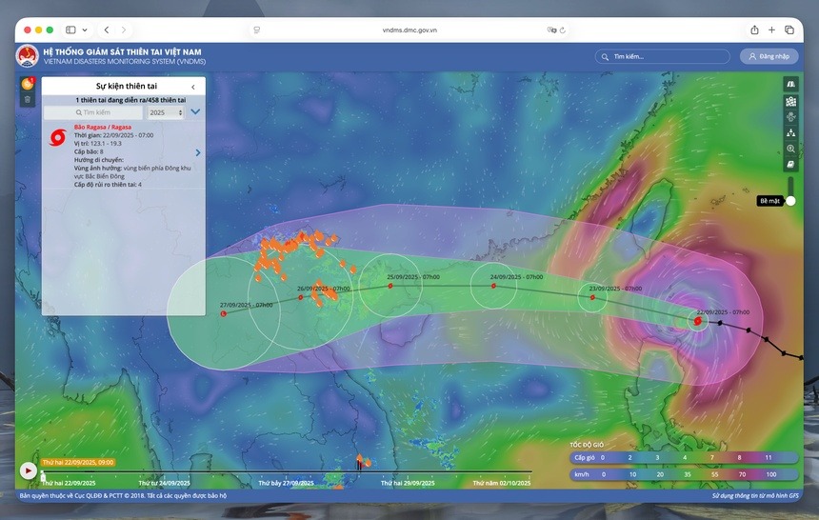Open the basemap icon in right toolbar
The height and width of the screenshot is (520, 819).
[790, 85]
